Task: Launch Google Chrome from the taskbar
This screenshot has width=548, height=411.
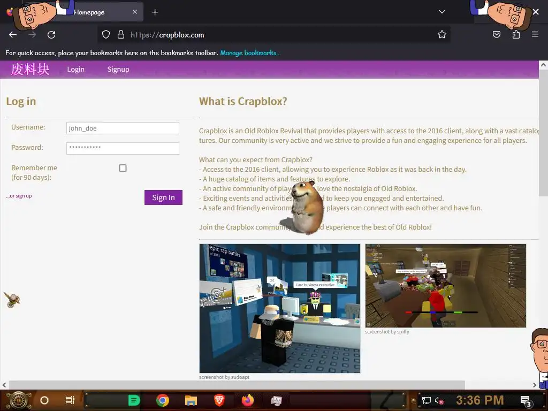Action: coord(163,400)
